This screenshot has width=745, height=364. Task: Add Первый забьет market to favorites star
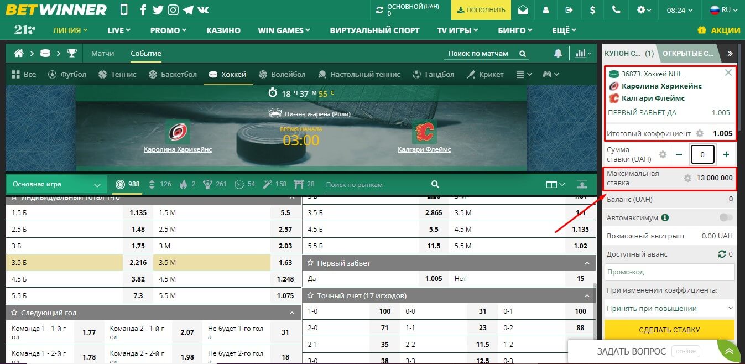[311, 263]
